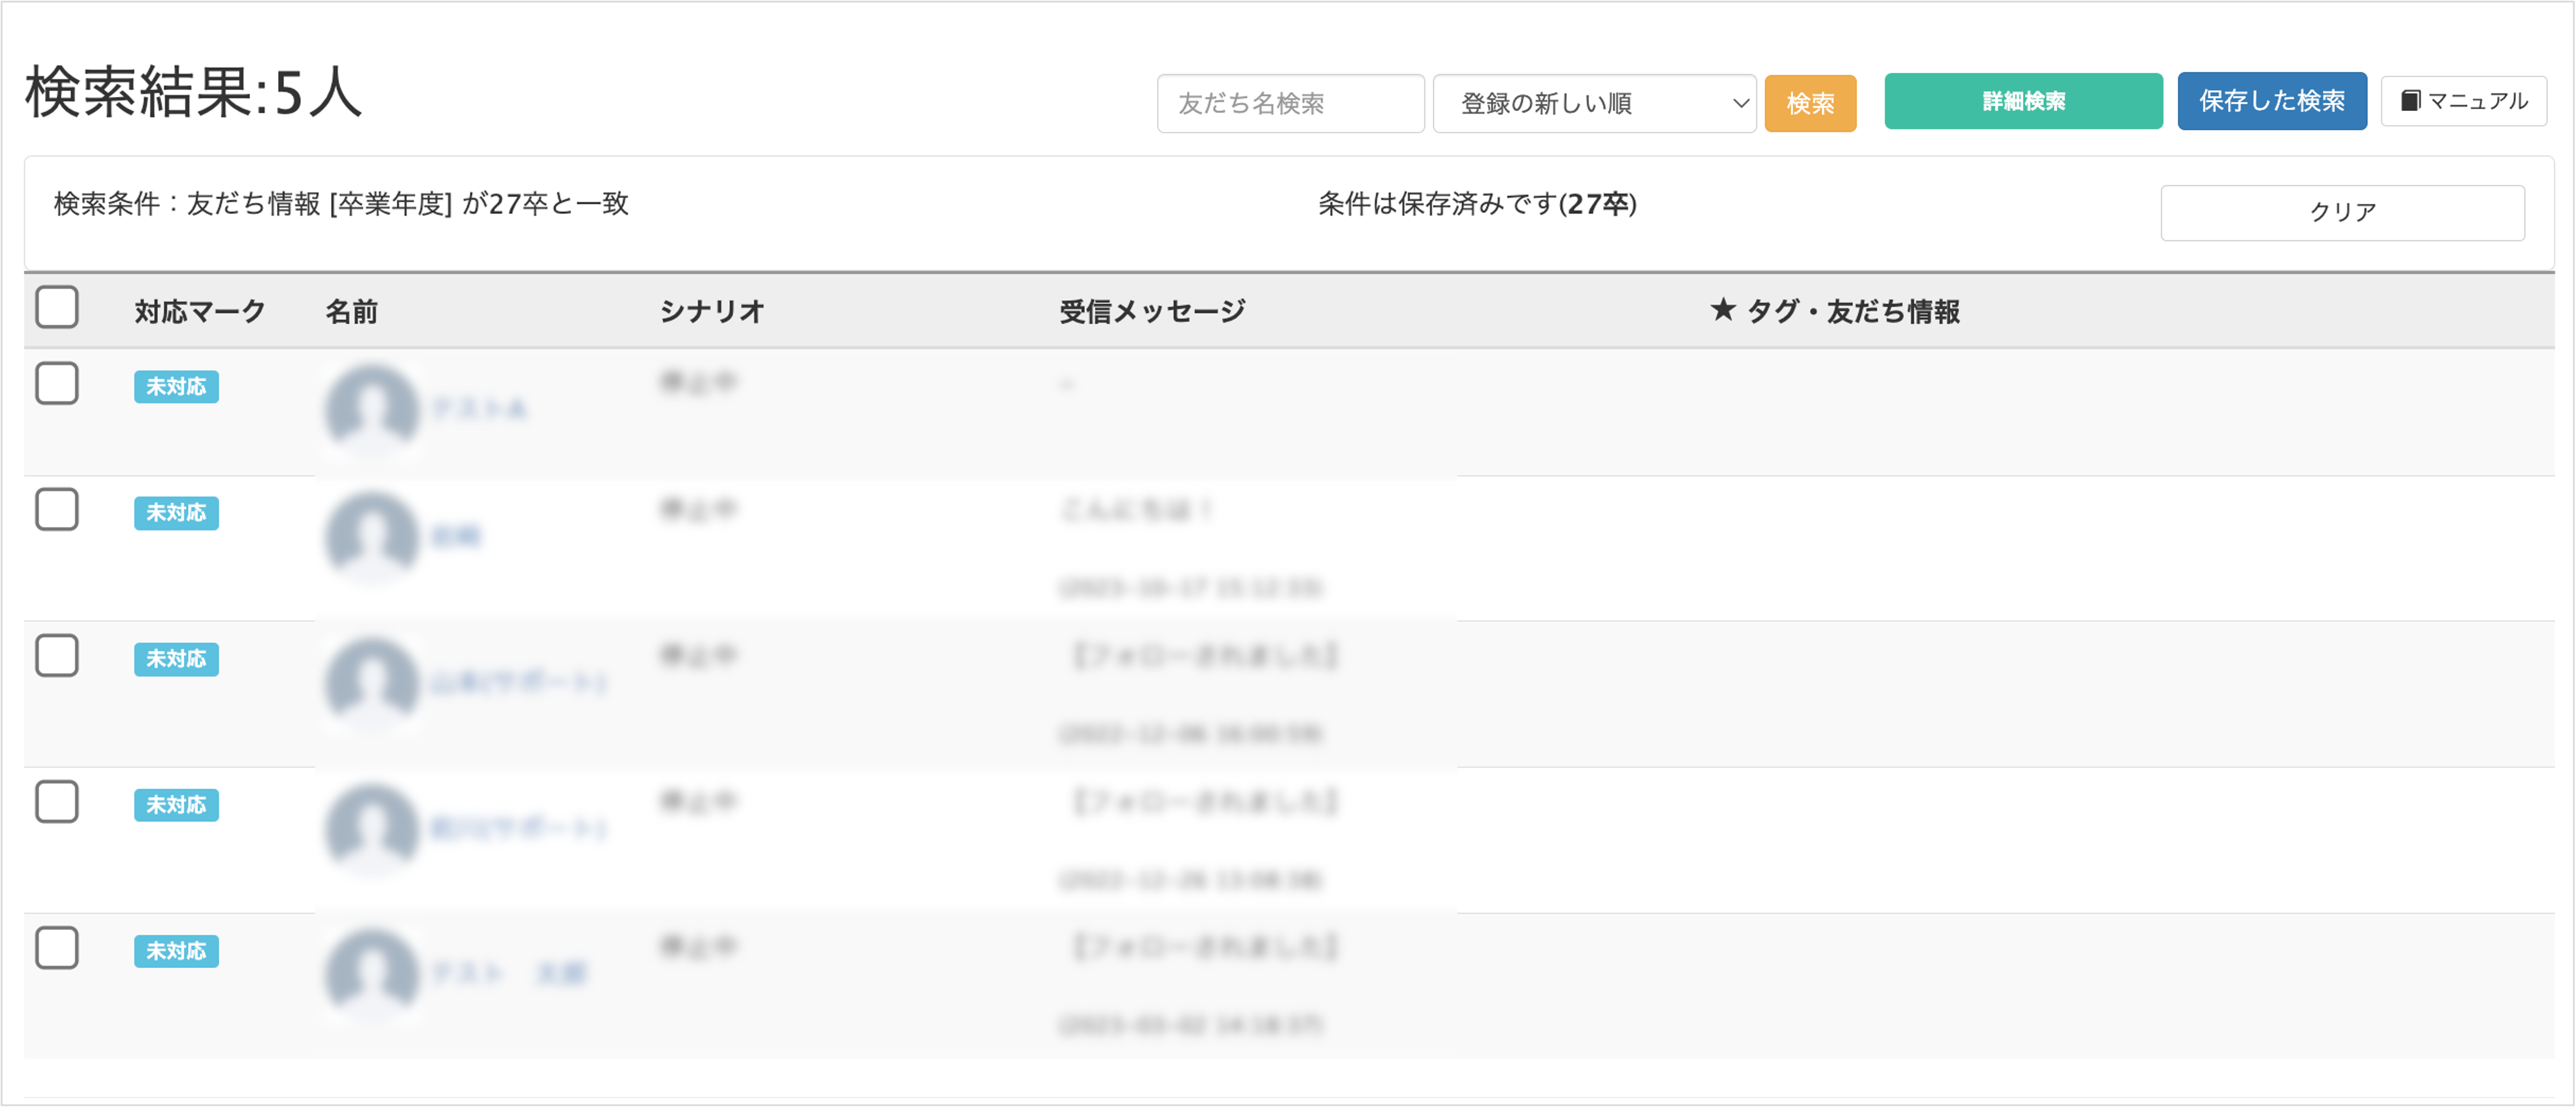2576x1108 pixels.
Task: Click the book icon beside マニュアル
Action: pyautogui.click(x=2410, y=101)
